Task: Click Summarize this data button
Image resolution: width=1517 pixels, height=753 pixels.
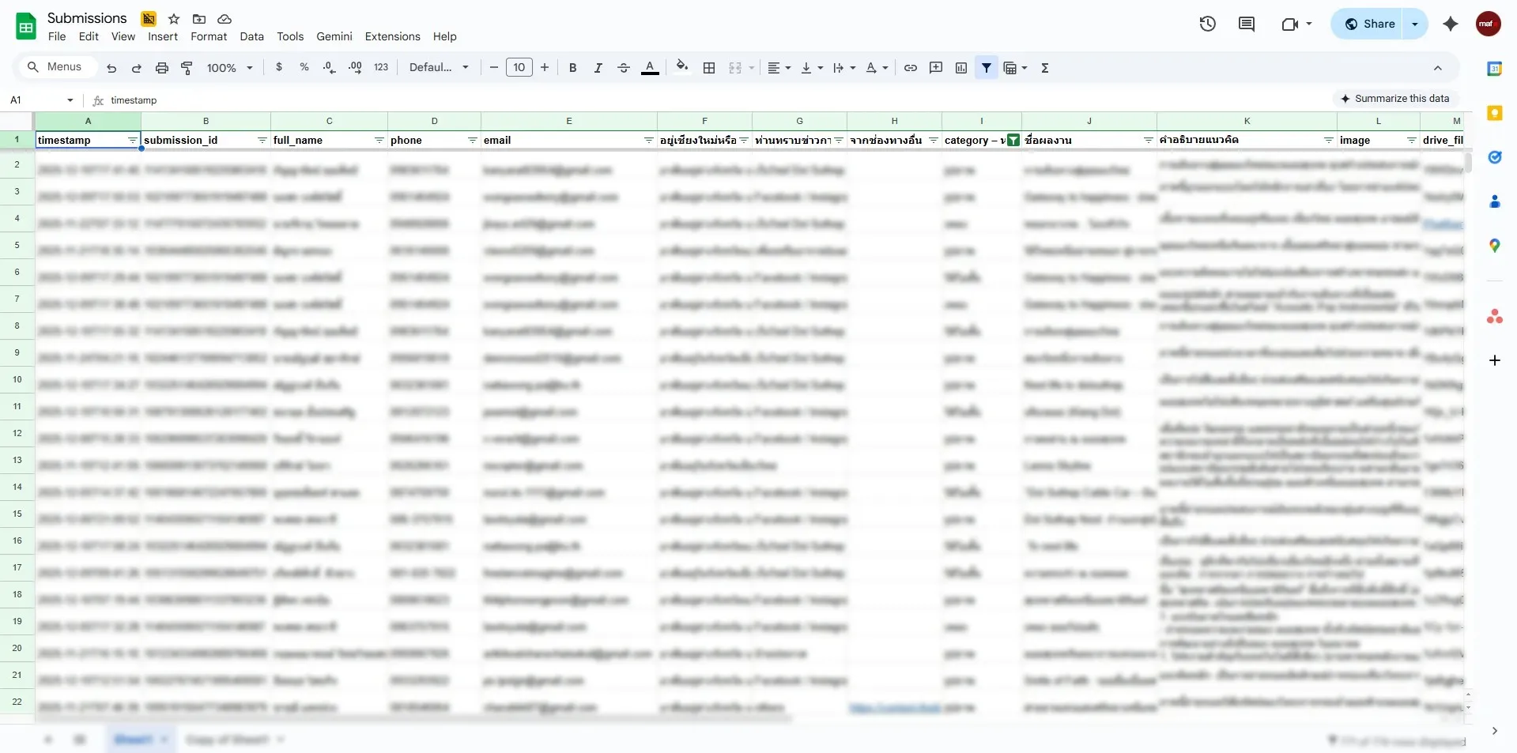Action: (1394, 99)
